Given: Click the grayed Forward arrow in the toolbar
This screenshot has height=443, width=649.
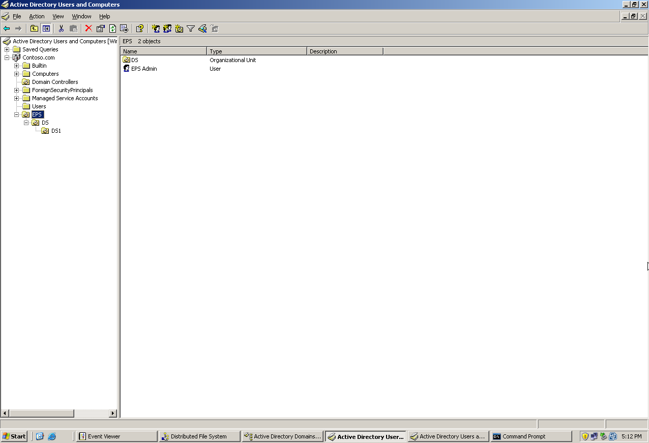Looking at the screenshot, I should click(x=18, y=28).
